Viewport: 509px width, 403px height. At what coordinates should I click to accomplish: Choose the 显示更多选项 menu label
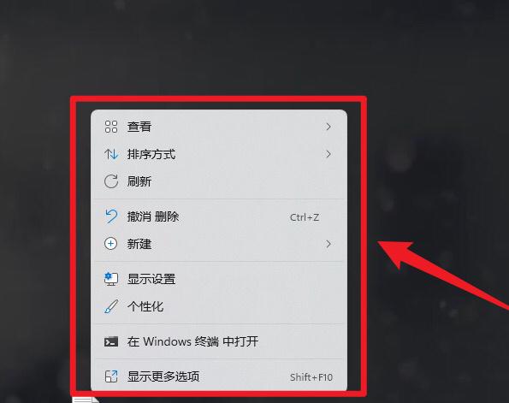[x=163, y=376]
